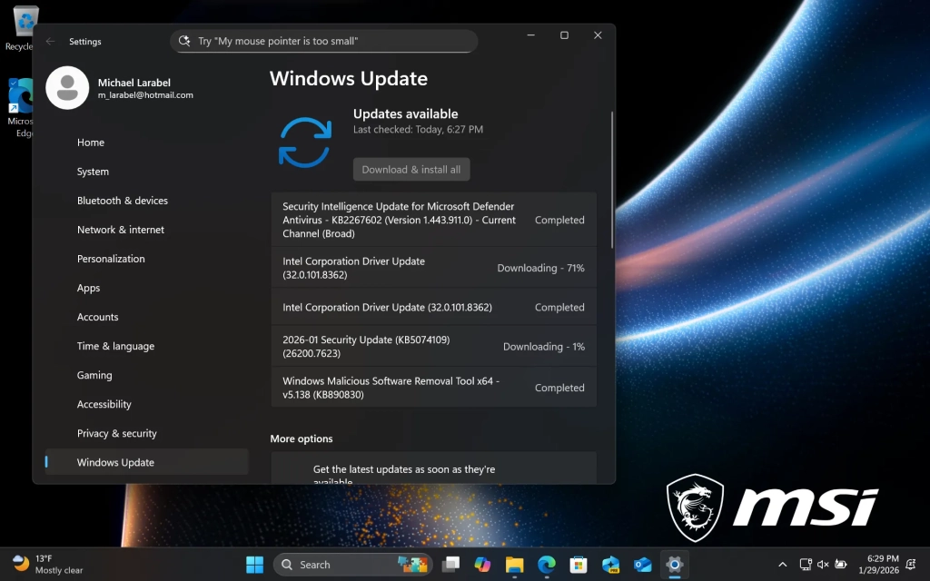
Task: Click the Settings back arrow
Action: 51,41
